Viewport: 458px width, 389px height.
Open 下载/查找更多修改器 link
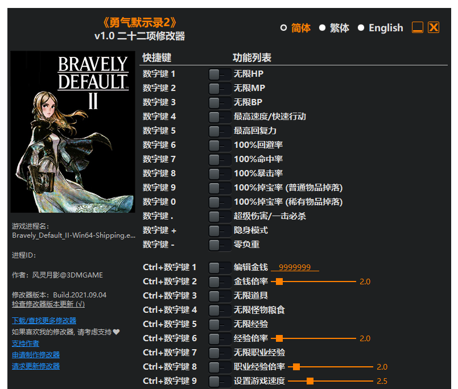tap(44, 321)
